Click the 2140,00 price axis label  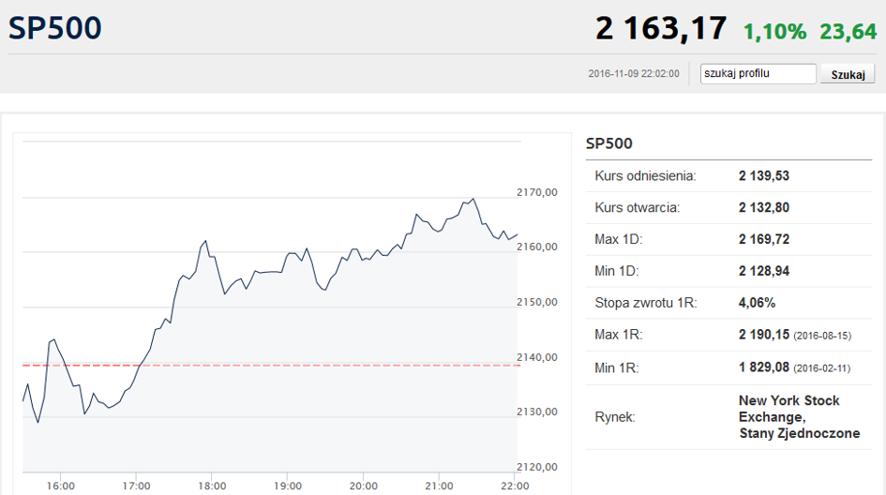[537, 357]
